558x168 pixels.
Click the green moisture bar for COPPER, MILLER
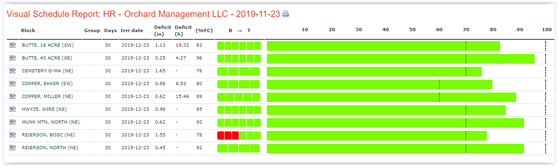[391, 97]
